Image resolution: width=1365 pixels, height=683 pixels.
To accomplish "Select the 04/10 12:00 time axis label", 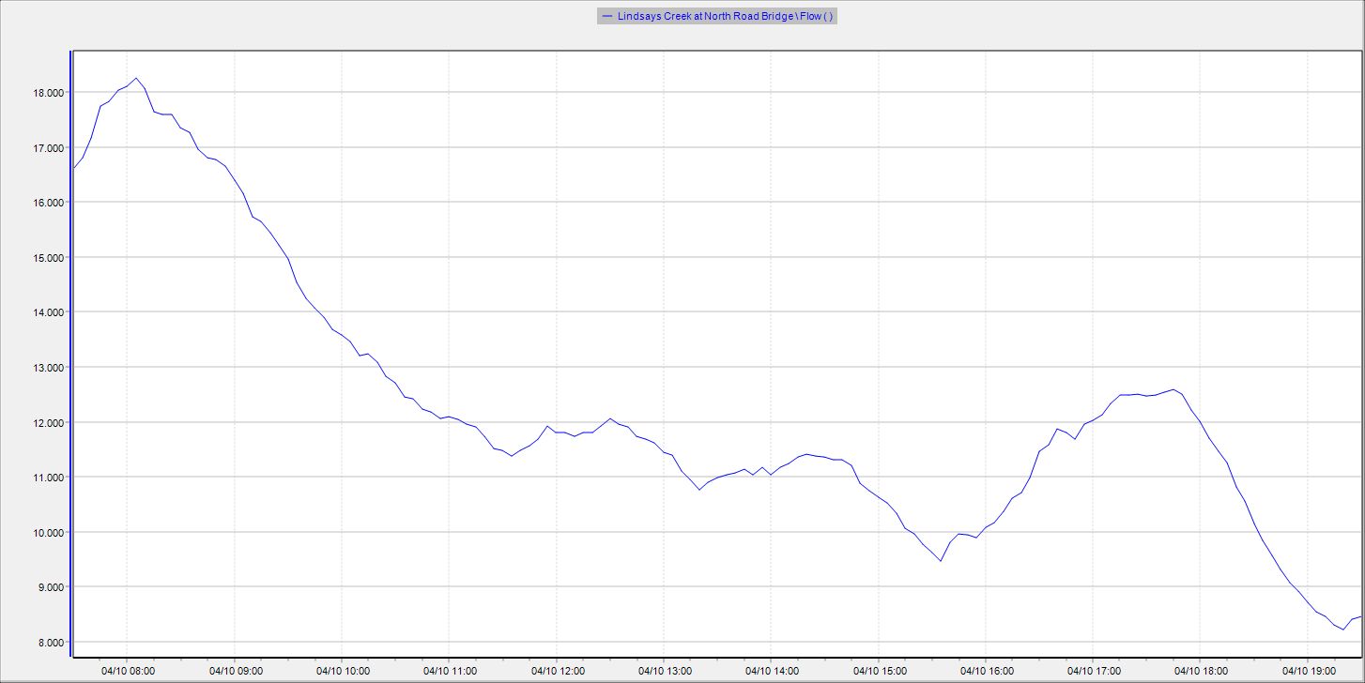I will point(557,671).
